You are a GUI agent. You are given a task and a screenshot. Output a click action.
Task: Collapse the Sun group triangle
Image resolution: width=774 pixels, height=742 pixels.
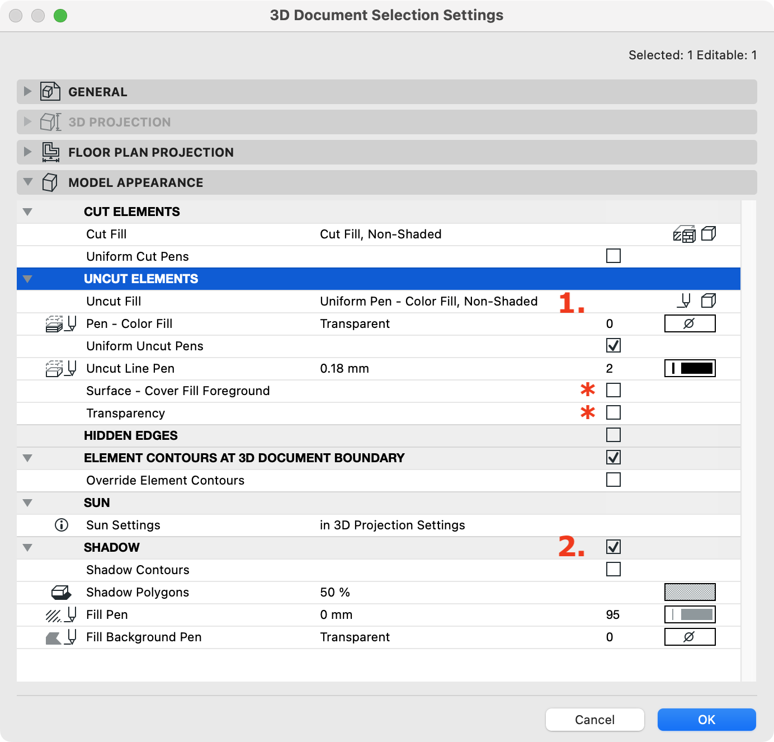pos(27,503)
